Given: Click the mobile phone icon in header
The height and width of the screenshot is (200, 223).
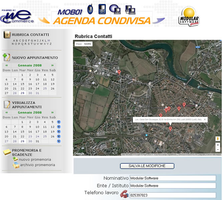Looking at the screenshot, I should pyautogui.click(x=90, y=9).
